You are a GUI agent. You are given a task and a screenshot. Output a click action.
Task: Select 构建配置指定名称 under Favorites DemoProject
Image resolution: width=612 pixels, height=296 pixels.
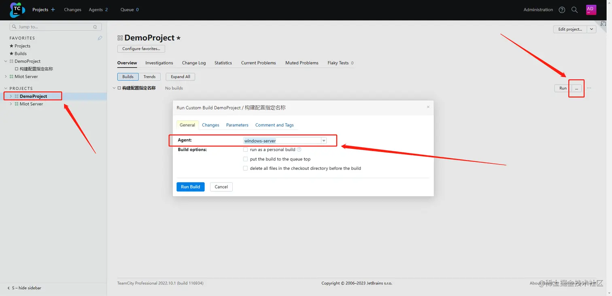(x=36, y=69)
